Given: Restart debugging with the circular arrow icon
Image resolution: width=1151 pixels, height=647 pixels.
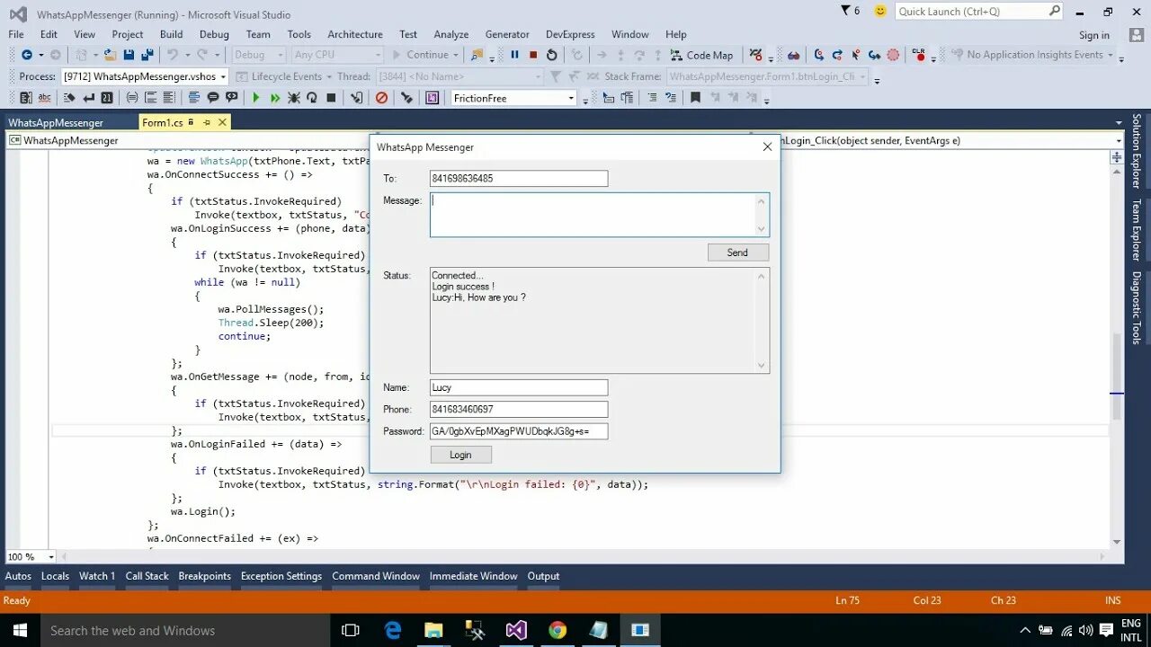Looking at the screenshot, I should pos(552,55).
